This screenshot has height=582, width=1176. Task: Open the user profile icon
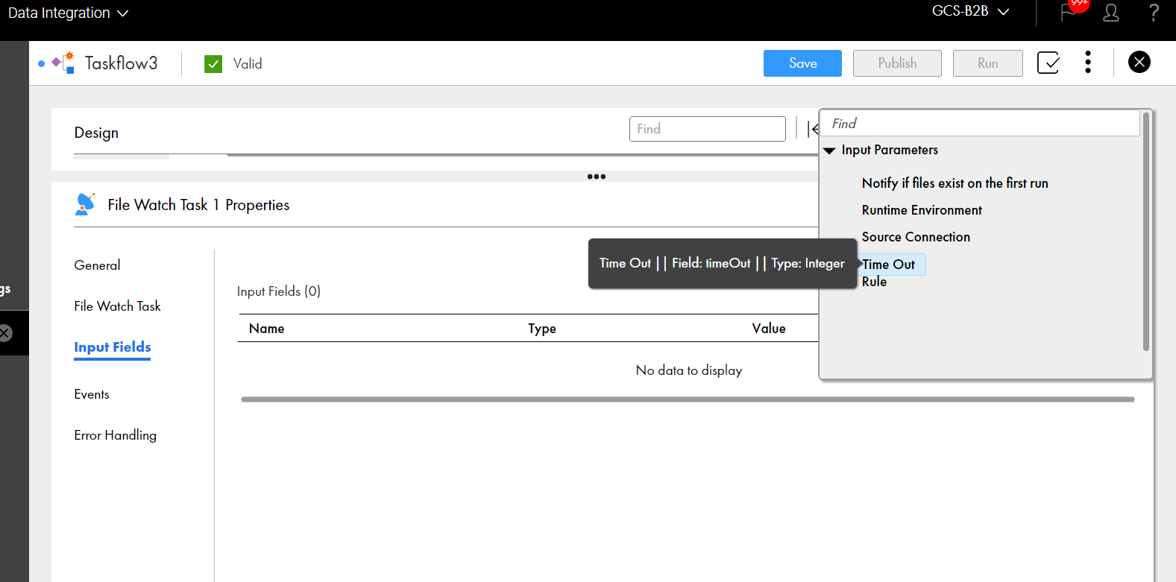click(x=1111, y=13)
